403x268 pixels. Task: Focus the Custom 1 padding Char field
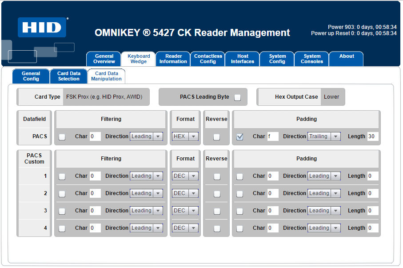coord(273,176)
